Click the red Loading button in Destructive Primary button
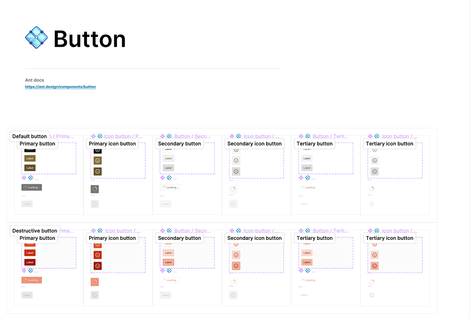 click(x=31, y=280)
